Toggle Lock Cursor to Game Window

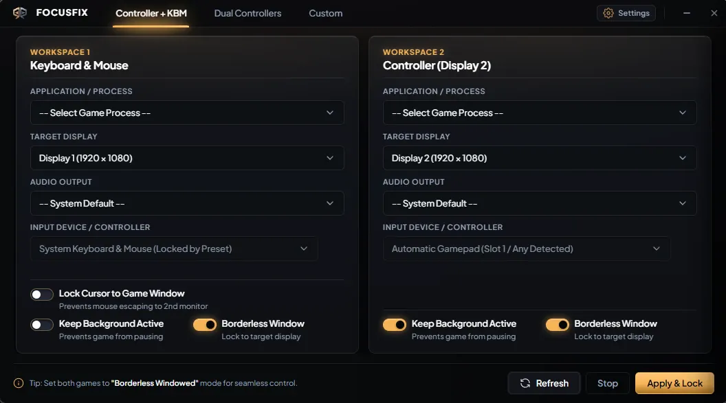[42, 295]
